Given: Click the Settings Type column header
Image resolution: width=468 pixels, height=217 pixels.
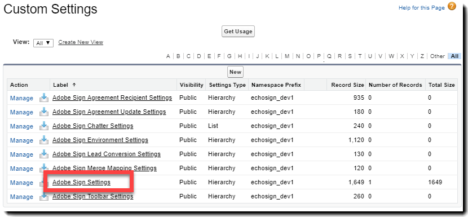Looking at the screenshot, I should click(227, 85).
